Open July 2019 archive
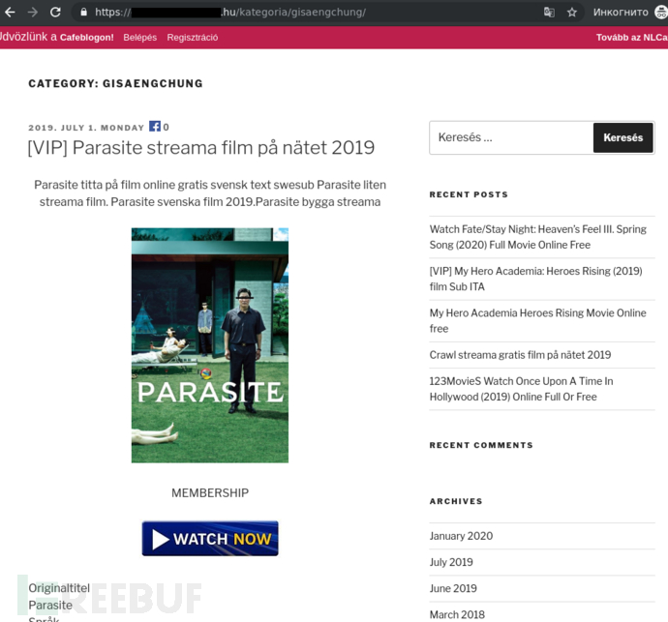The image size is (668, 622). (x=451, y=562)
